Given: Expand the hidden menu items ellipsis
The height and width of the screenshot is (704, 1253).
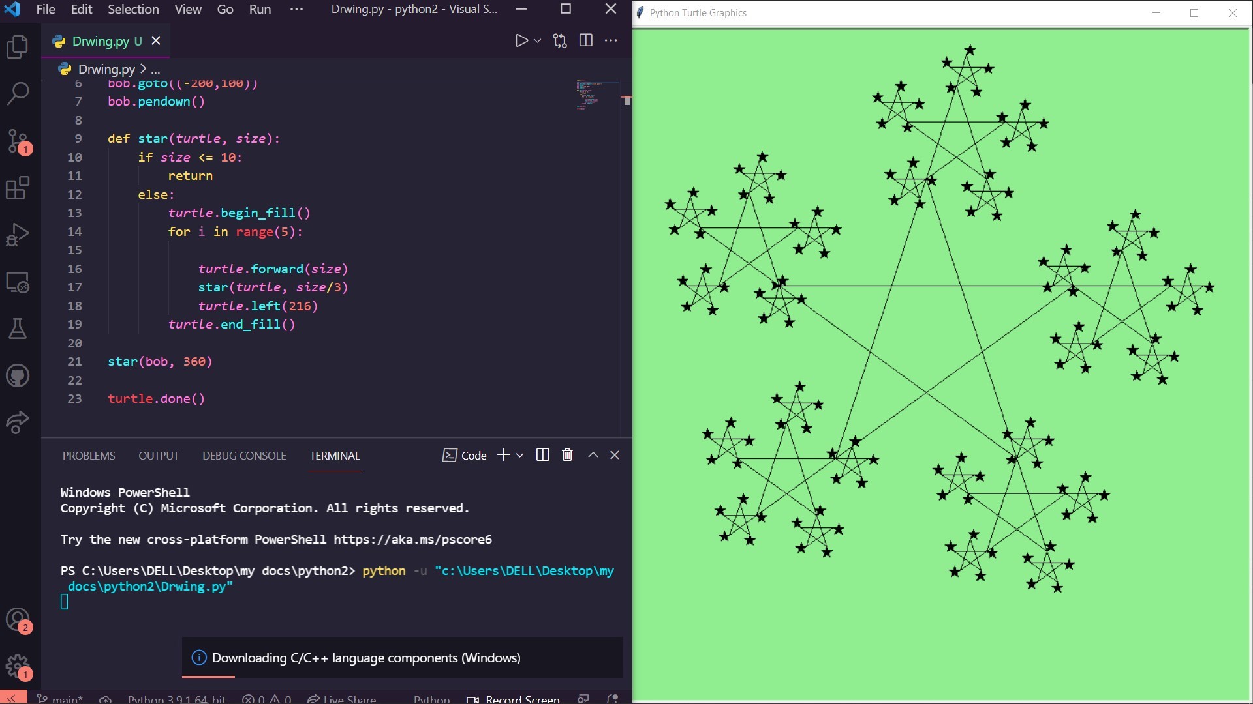Looking at the screenshot, I should [296, 9].
